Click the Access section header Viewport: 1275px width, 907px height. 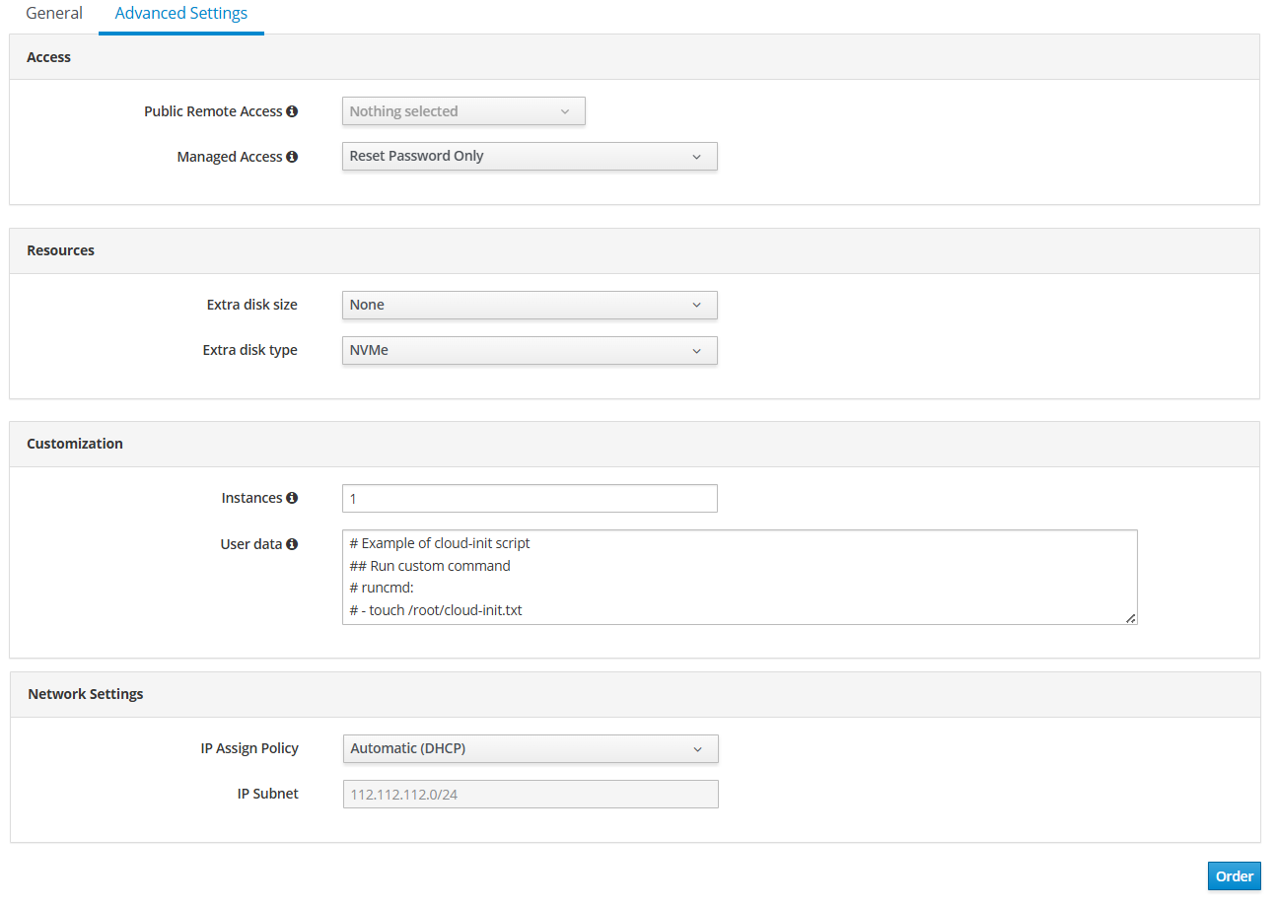49,57
